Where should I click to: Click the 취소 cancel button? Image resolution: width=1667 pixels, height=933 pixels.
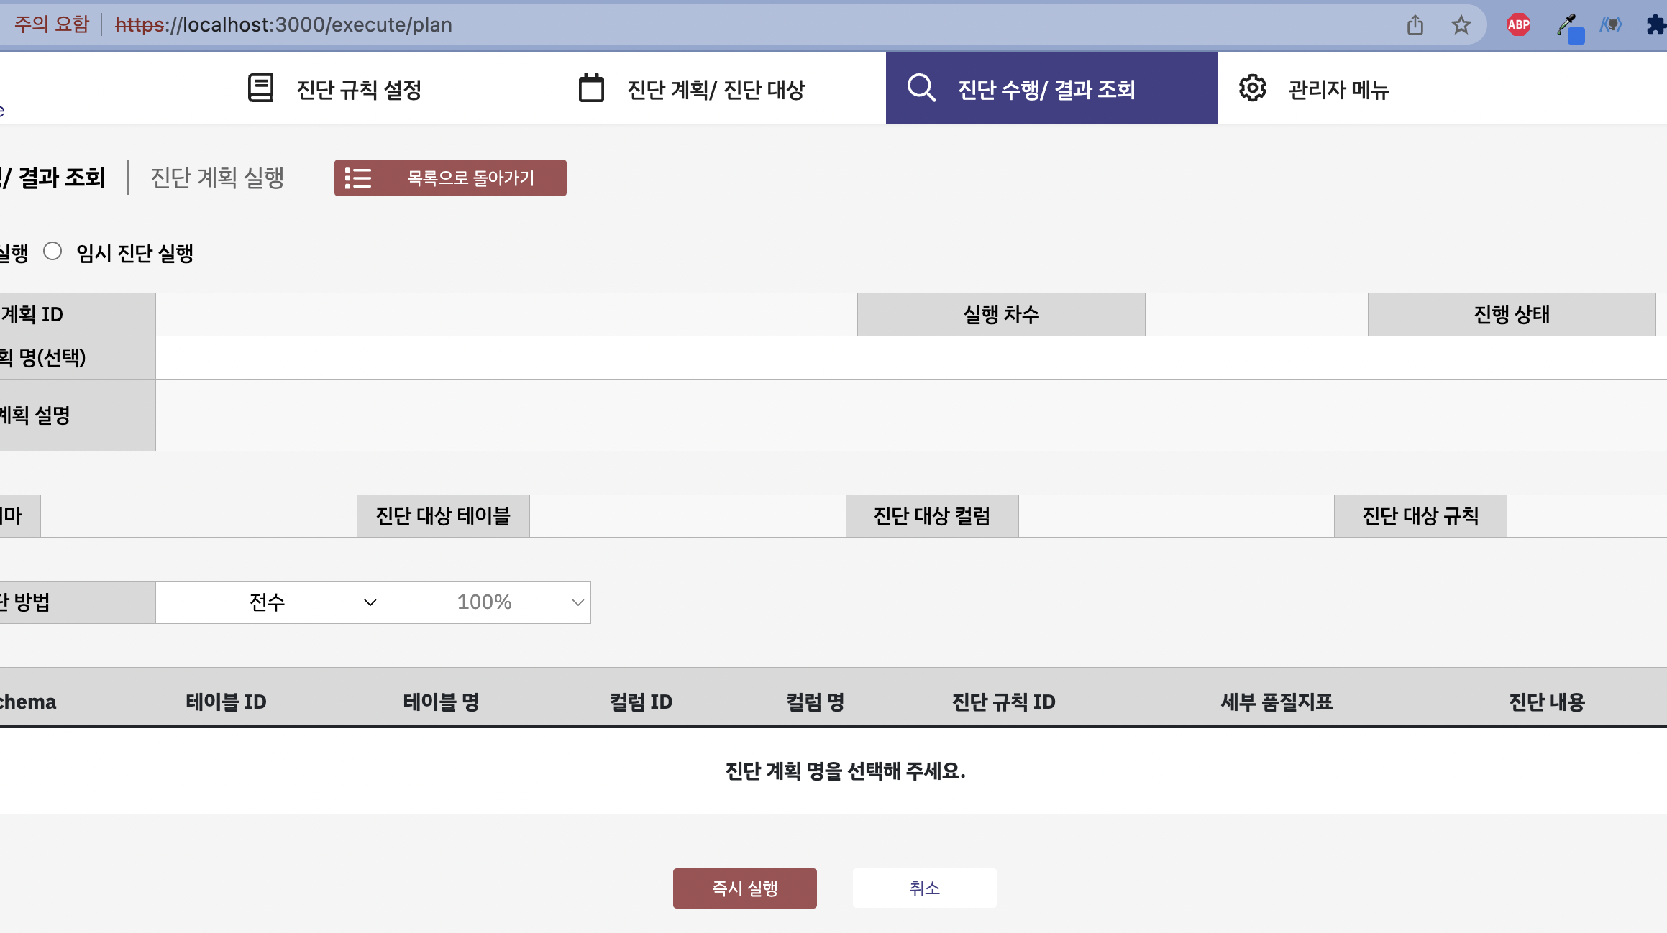tap(924, 888)
